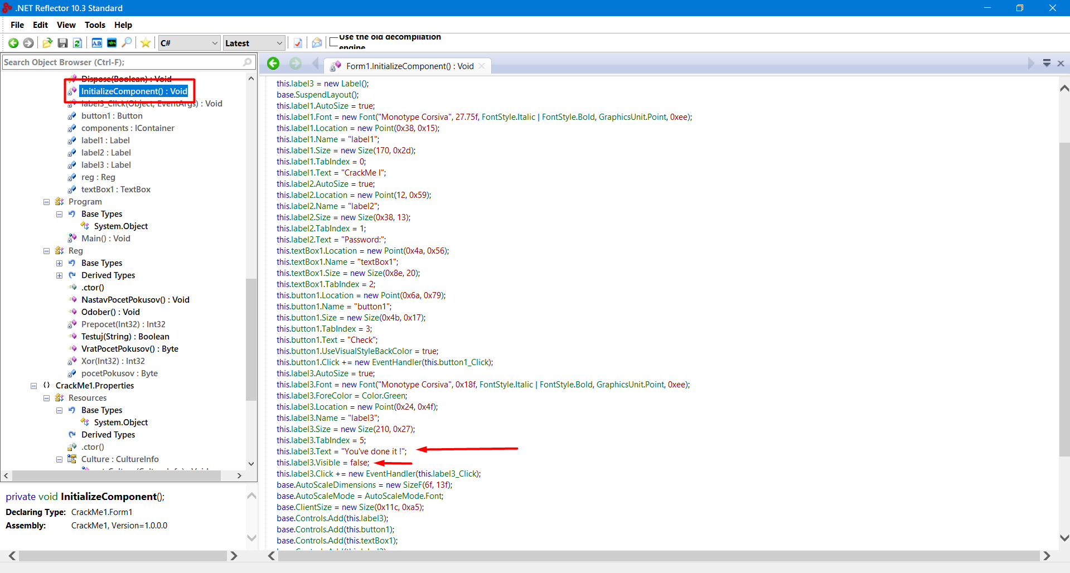Viewport: 1070px width, 573px height.
Task: Click the EventHandler link on button1.Click line
Action: point(396,362)
